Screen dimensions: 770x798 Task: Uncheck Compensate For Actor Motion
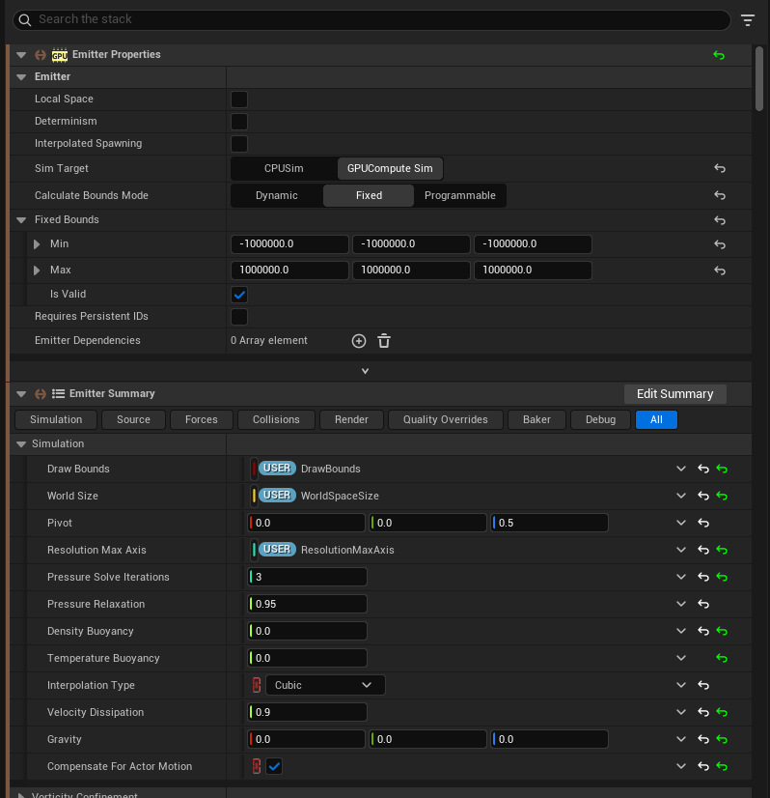tap(275, 766)
